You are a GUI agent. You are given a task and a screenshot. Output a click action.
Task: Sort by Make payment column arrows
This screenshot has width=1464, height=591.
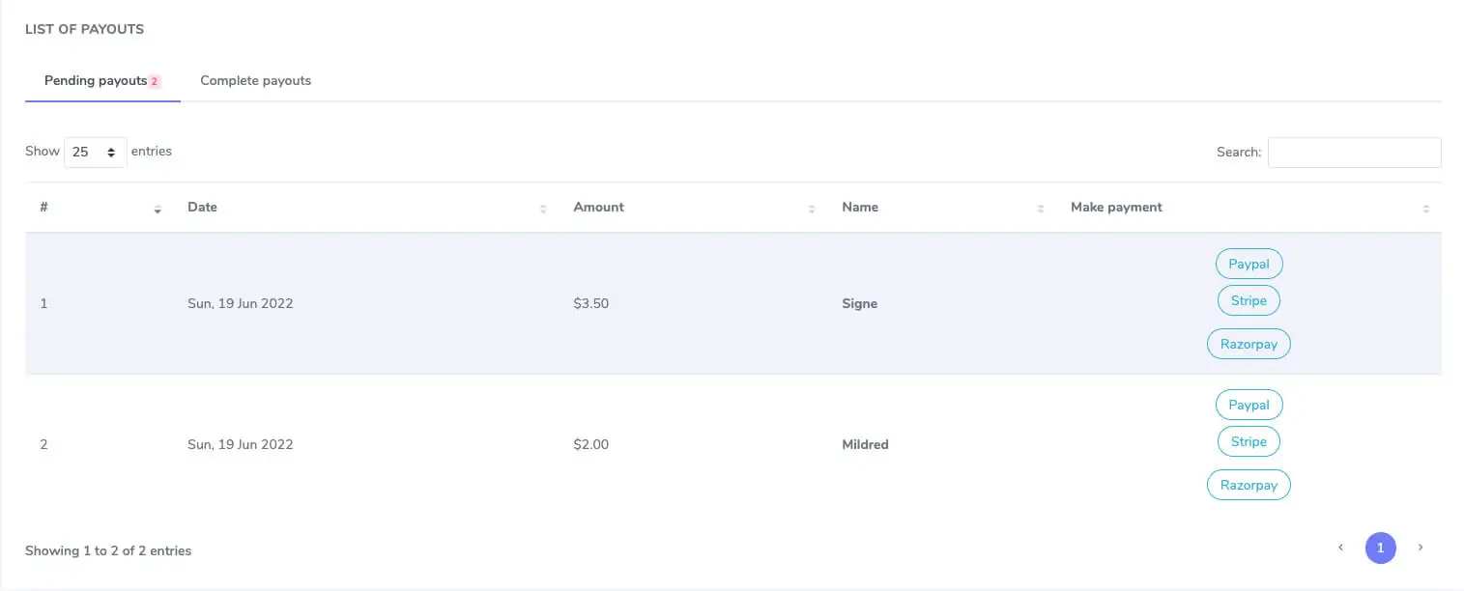pyautogui.click(x=1426, y=209)
